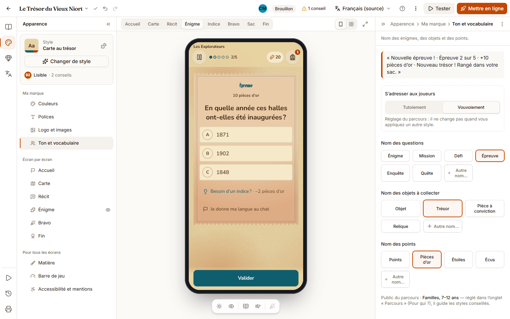Click the printer icon in the left rail
Image resolution: width=510 pixels, height=319 pixels.
pyautogui.click(x=8, y=309)
